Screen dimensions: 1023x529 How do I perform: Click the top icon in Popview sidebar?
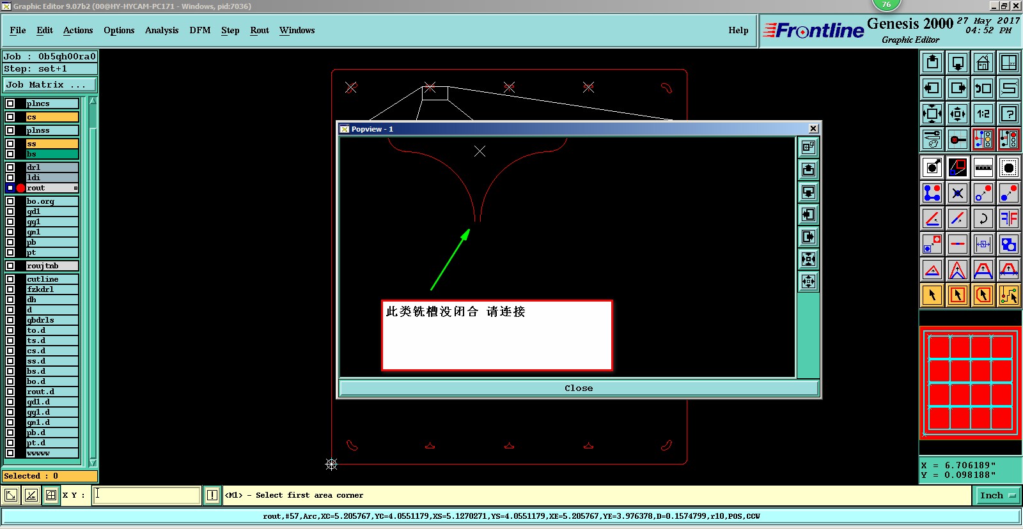[x=809, y=148]
